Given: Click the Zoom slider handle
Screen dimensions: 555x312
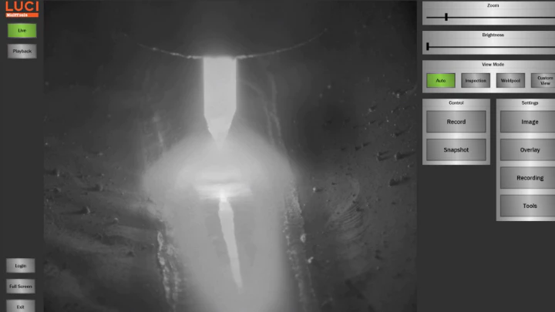Looking at the screenshot, I should (x=446, y=17).
